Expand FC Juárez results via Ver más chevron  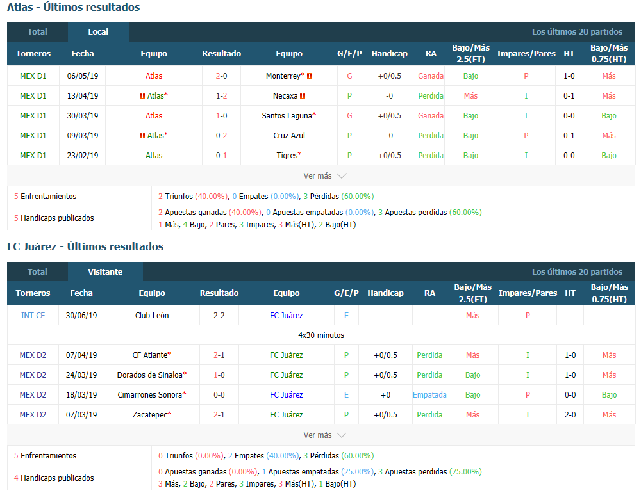342,435
